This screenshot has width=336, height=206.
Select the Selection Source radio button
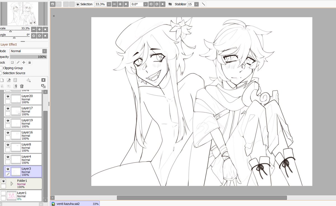(x=1, y=73)
